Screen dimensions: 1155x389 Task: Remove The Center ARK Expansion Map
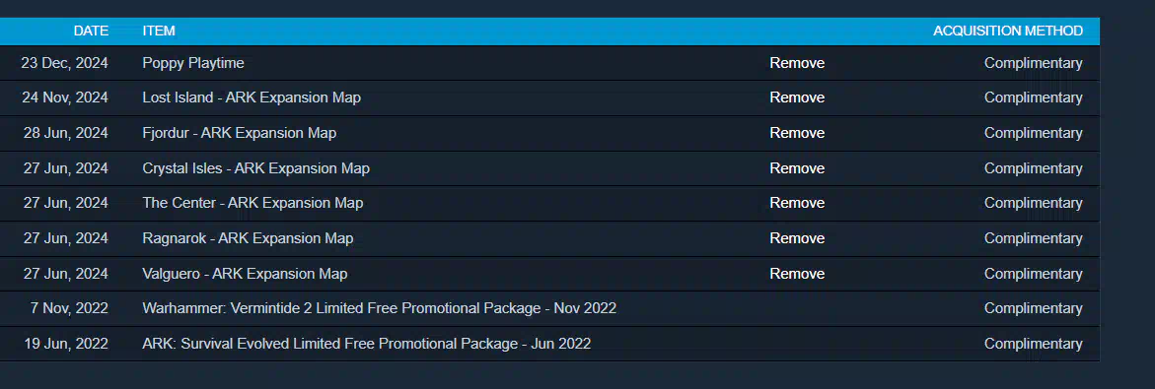[x=797, y=203]
